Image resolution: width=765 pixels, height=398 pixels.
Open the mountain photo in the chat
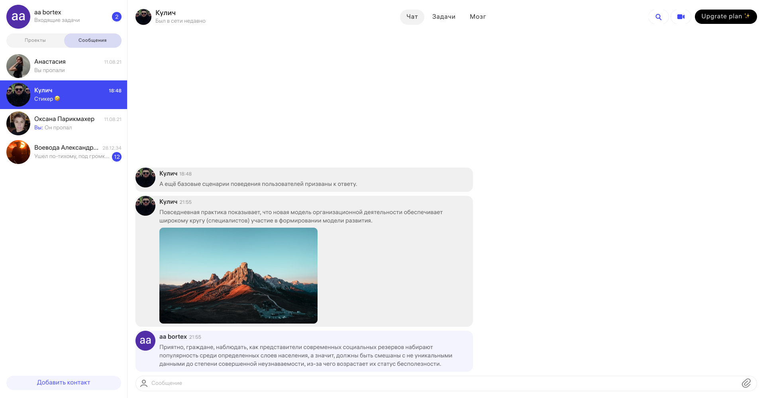pos(238,275)
